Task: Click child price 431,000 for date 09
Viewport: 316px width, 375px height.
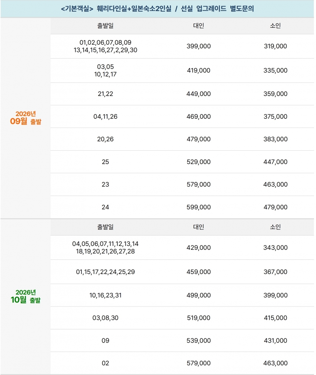Action: [x=275, y=341]
